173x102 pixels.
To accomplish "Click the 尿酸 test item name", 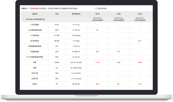I will tap(35, 68).
